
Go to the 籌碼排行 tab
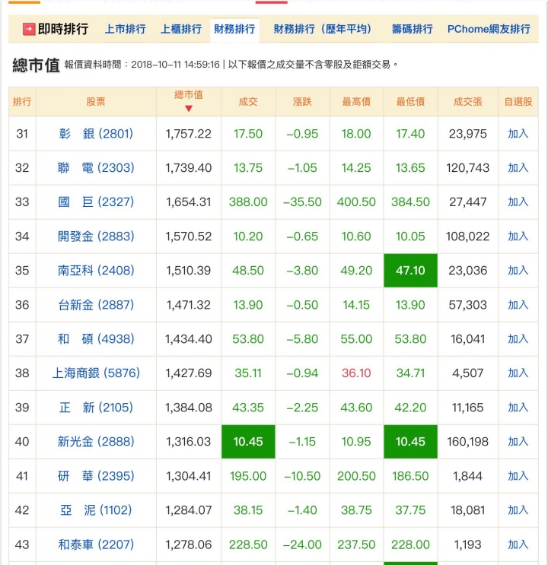pyautogui.click(x=412, y=29)
